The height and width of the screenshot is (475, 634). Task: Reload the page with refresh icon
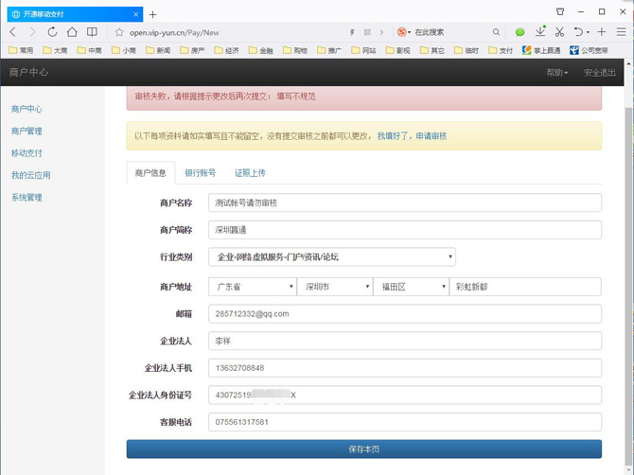coord(52,32)
